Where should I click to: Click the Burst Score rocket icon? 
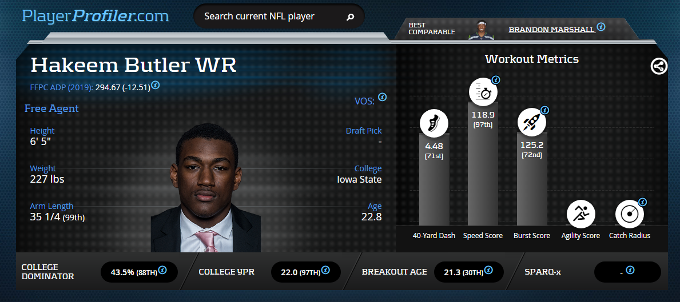point(532,122)
